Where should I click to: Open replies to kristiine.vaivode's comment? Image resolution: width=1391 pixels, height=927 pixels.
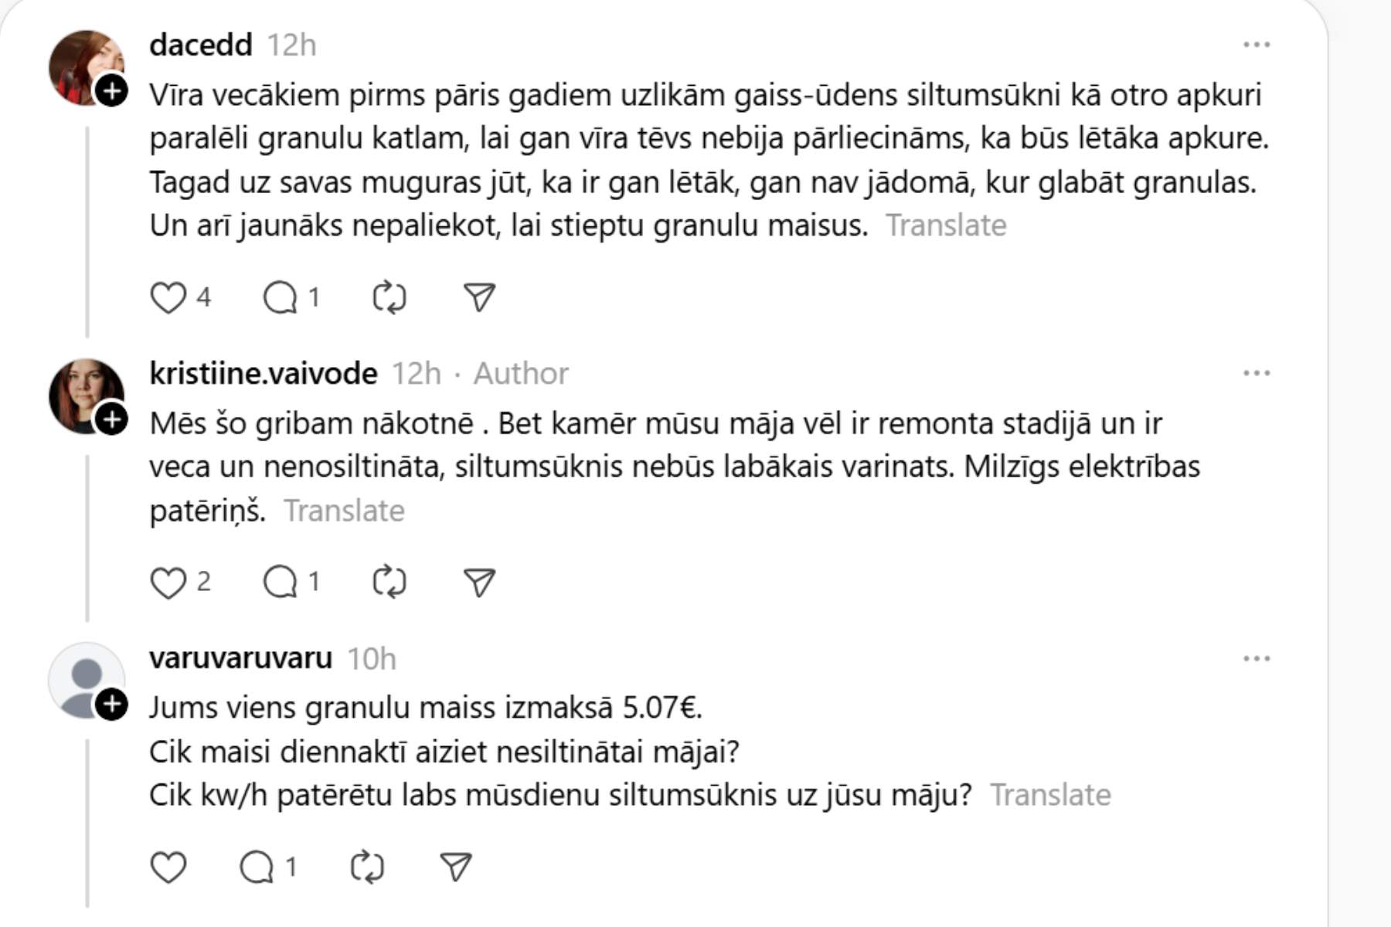click(x=281, y=582)
